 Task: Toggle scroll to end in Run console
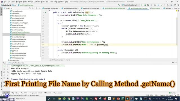(x=8, y=75)
